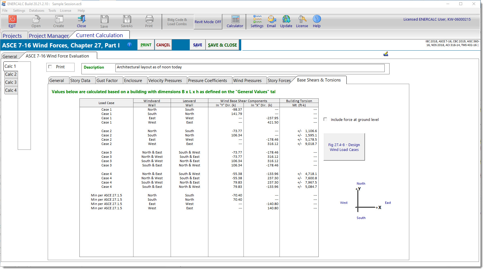Screen dimensions: 485x271
Task: Open the Email icon
Action: coord(272,19)
